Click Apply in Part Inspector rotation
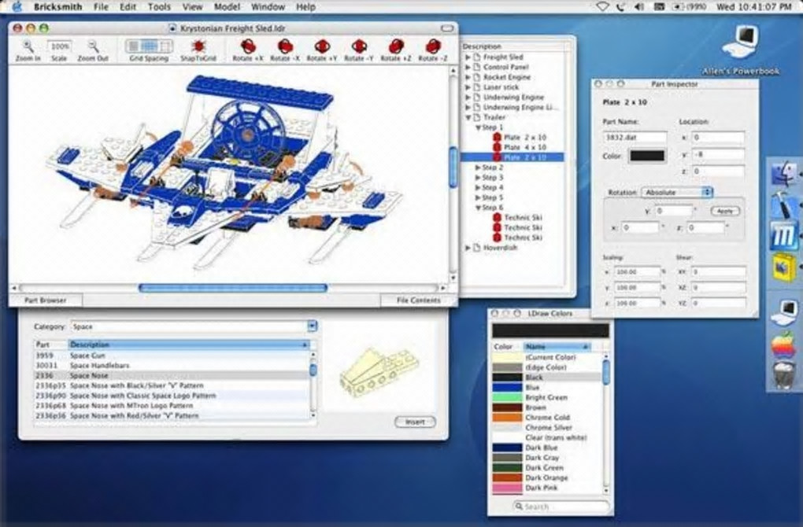Viewport: 803px width, 527px height. 724,211
